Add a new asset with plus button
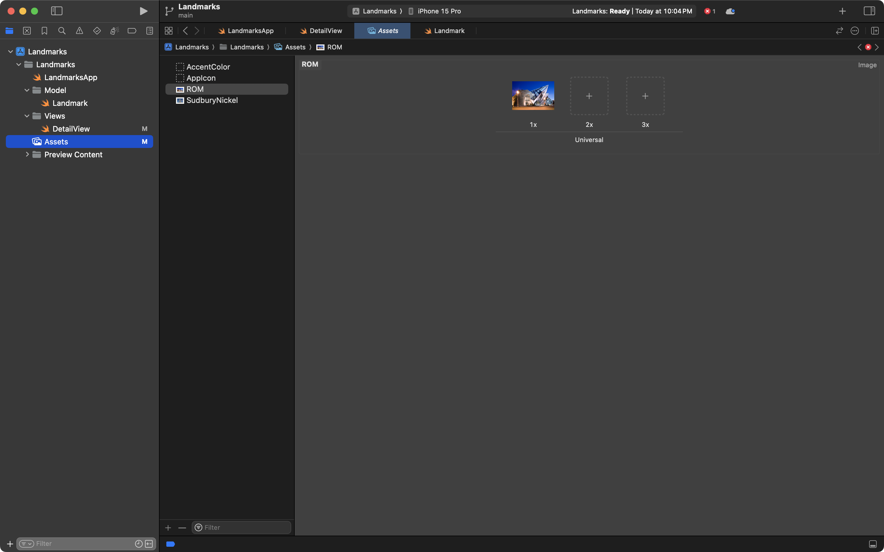Screen dimensions: 884x552 click(168, 527)
